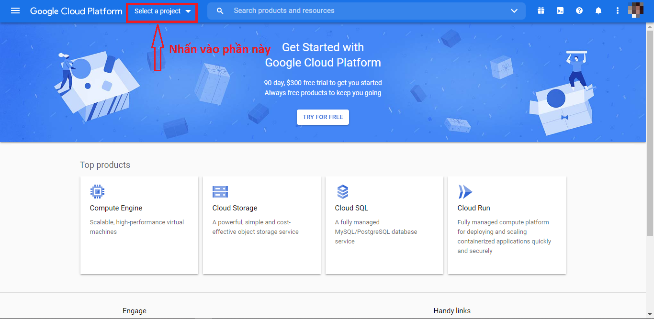
Task: Click the 'Get Started with' banner heading
Action: click(323, 47)
